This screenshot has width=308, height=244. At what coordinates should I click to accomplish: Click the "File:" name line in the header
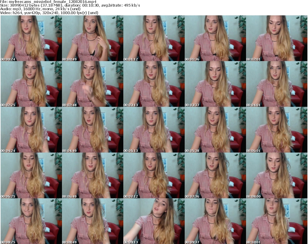click(x=48, y=2)
